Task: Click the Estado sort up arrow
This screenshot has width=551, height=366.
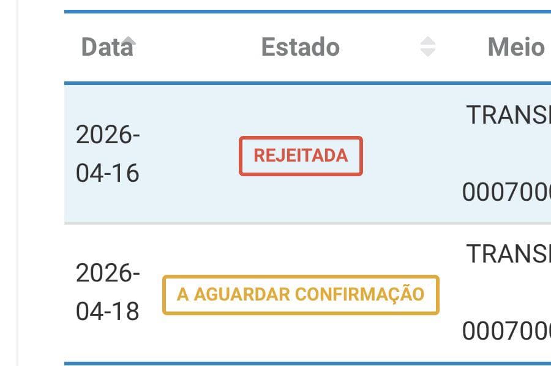Action: click(428, 41)
